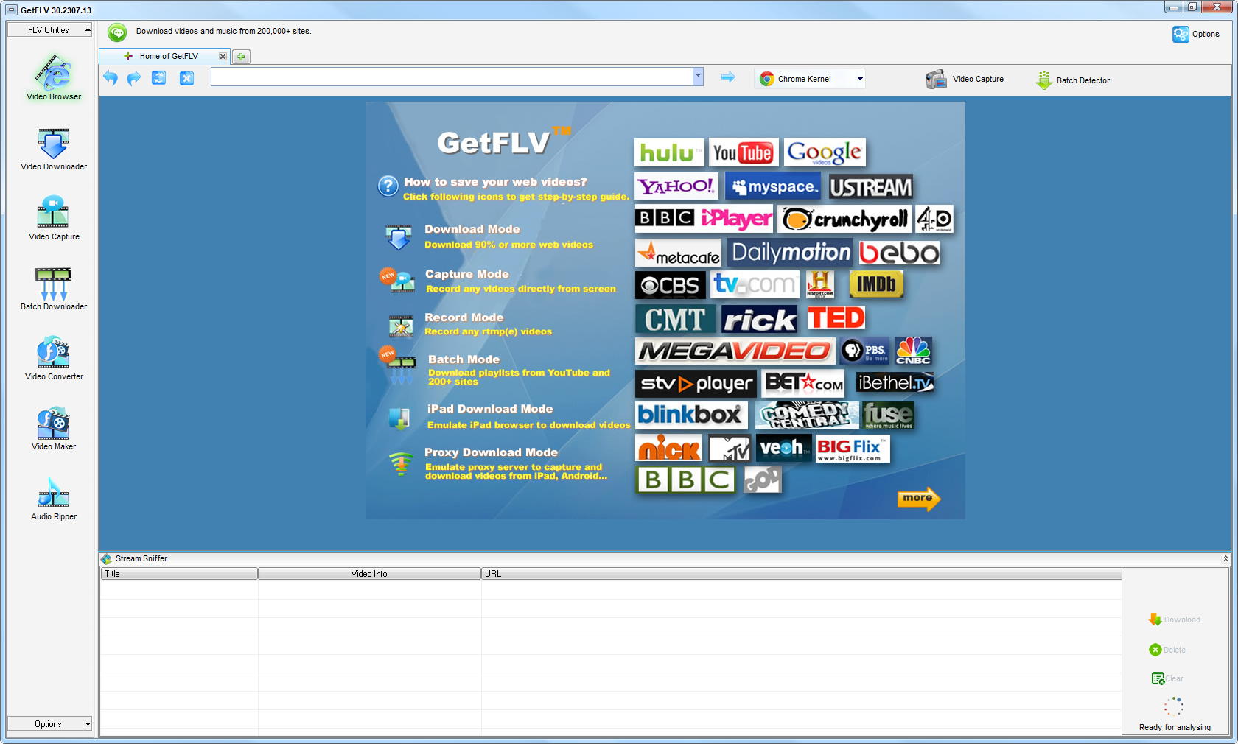Click the Go arrow next to address bar
This screenshot has width=1238, height=744.
point(727,77)
